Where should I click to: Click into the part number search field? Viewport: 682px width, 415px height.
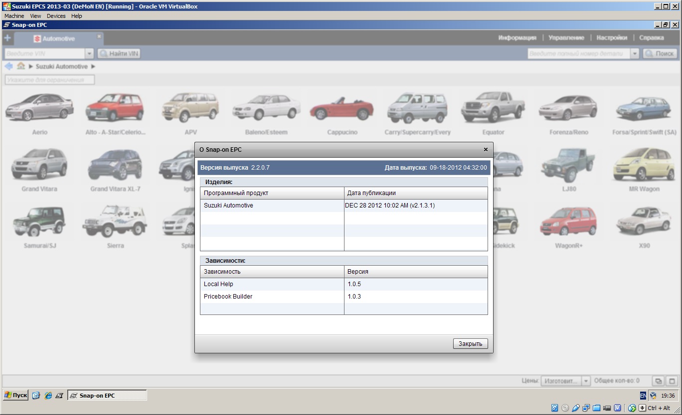point(579,53)
